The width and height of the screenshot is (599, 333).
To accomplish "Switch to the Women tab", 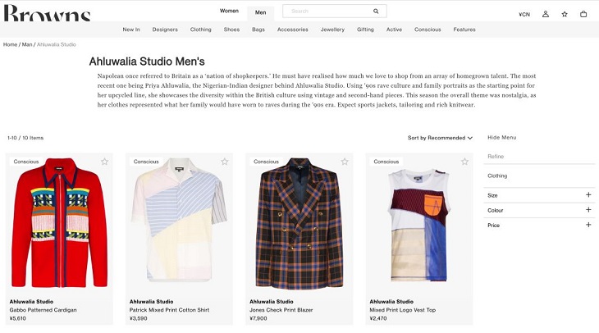I will (x=229, y=11).
